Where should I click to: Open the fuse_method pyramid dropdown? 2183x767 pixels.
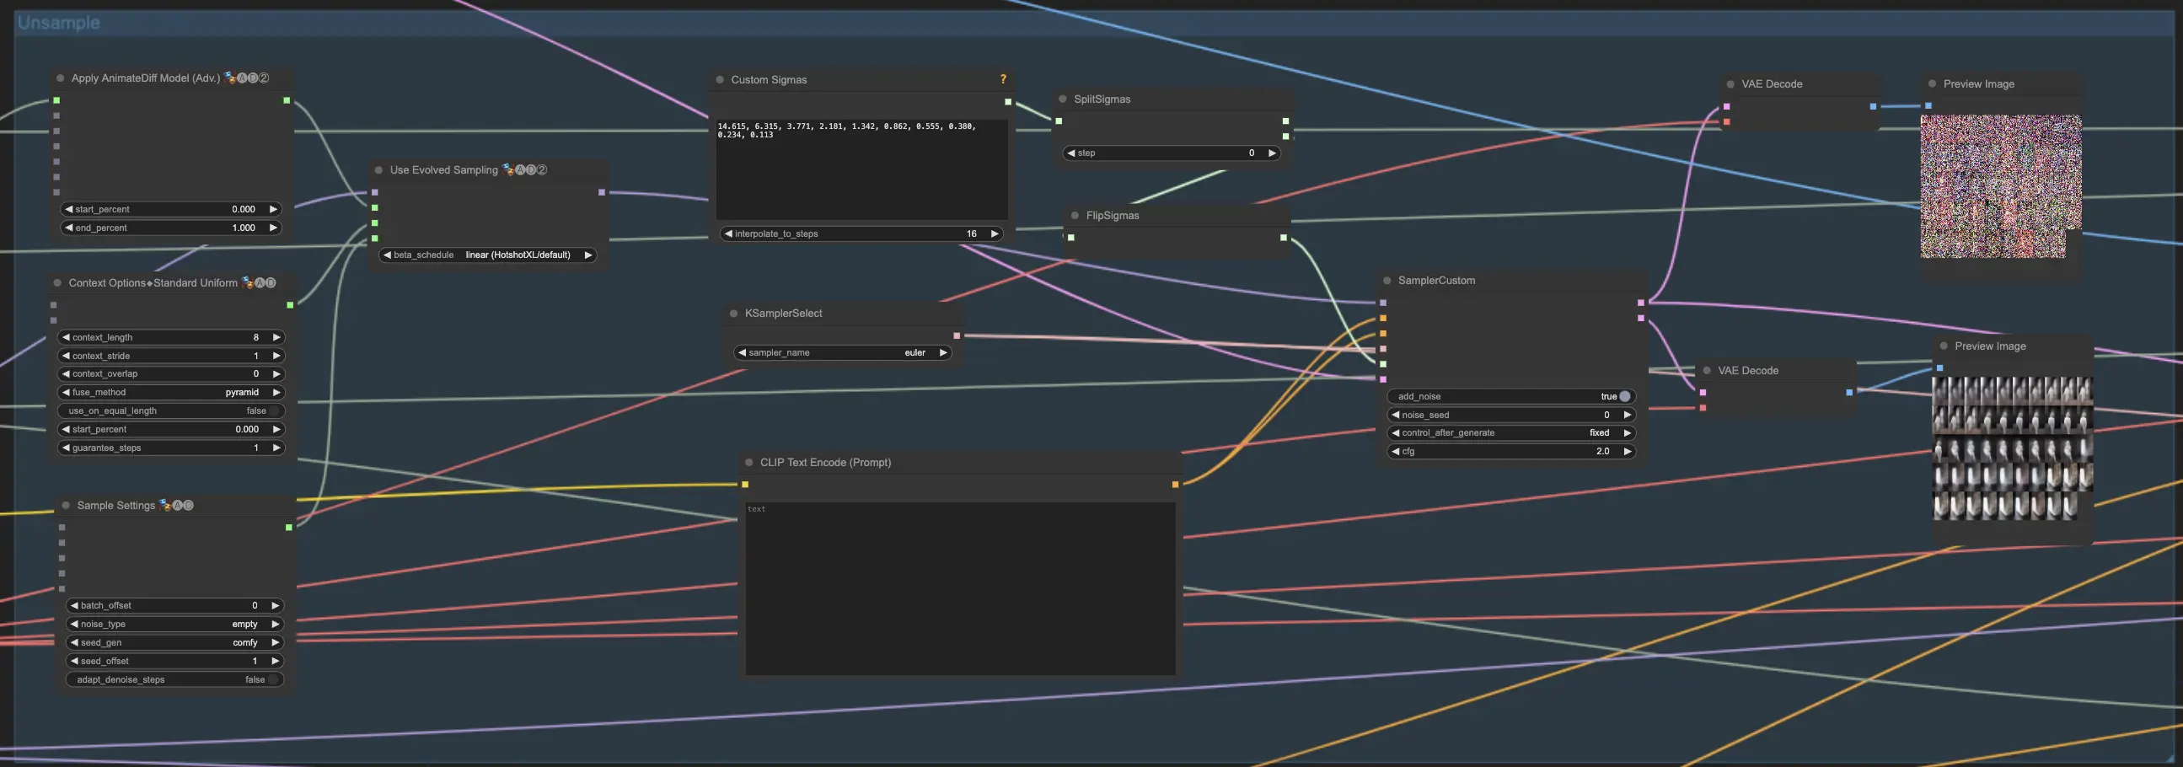[x=170, y=393]
